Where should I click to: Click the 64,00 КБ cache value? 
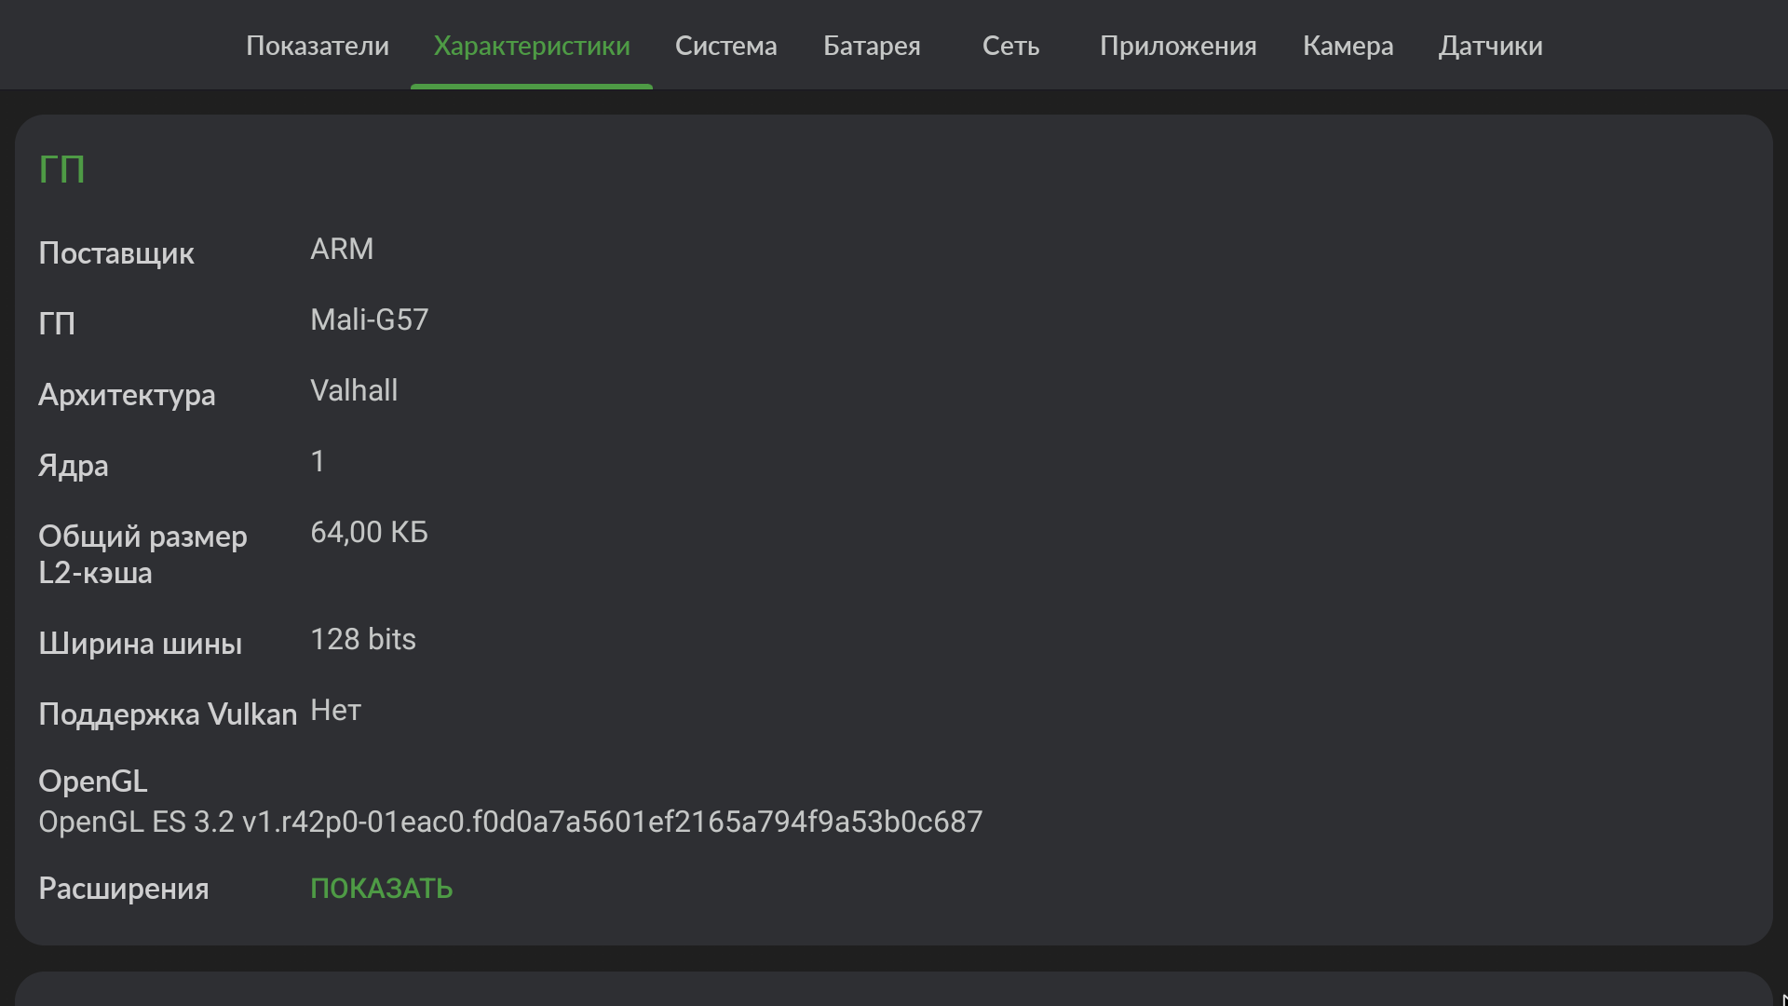369,532
